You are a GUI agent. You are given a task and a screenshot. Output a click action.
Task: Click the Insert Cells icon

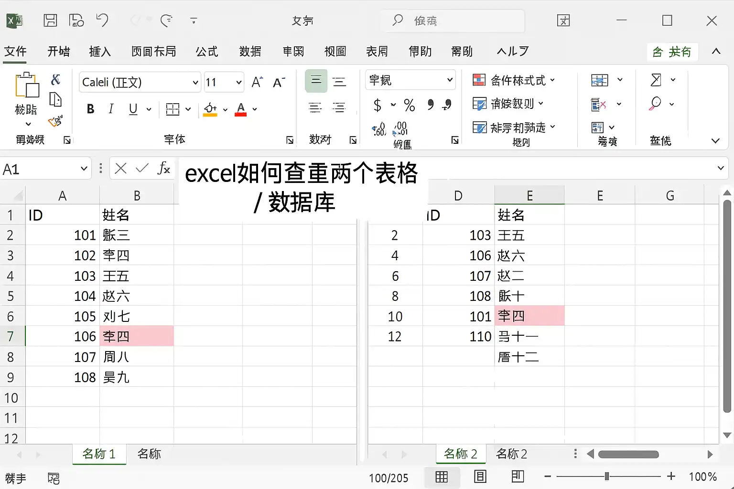[600, 80]
